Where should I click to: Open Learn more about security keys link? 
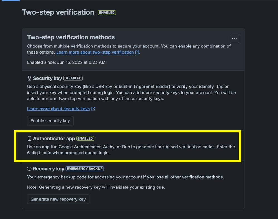(x=58, y=109)
